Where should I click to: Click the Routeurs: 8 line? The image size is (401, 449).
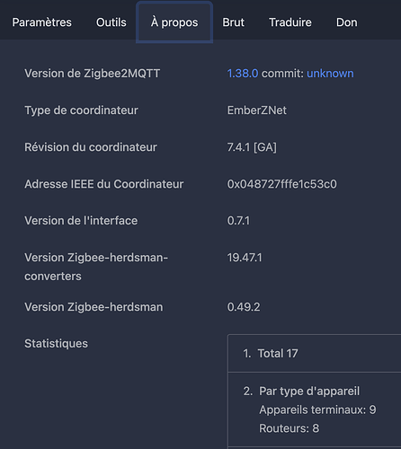coord(290,428)
